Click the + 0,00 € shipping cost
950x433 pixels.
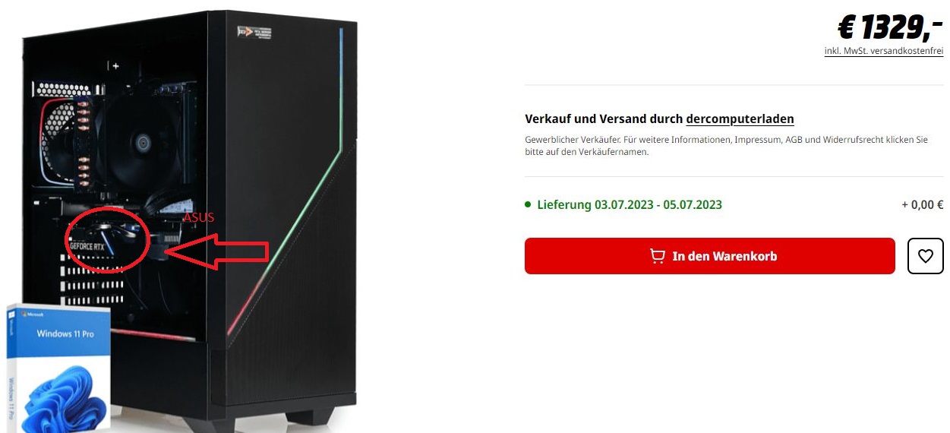922,204
